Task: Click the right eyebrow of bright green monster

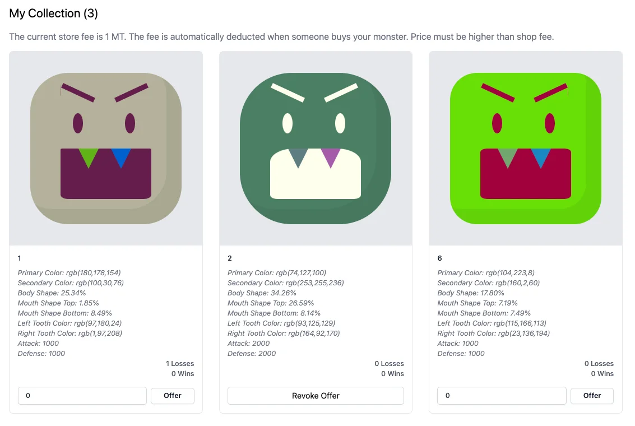Action: pos(550,92)
